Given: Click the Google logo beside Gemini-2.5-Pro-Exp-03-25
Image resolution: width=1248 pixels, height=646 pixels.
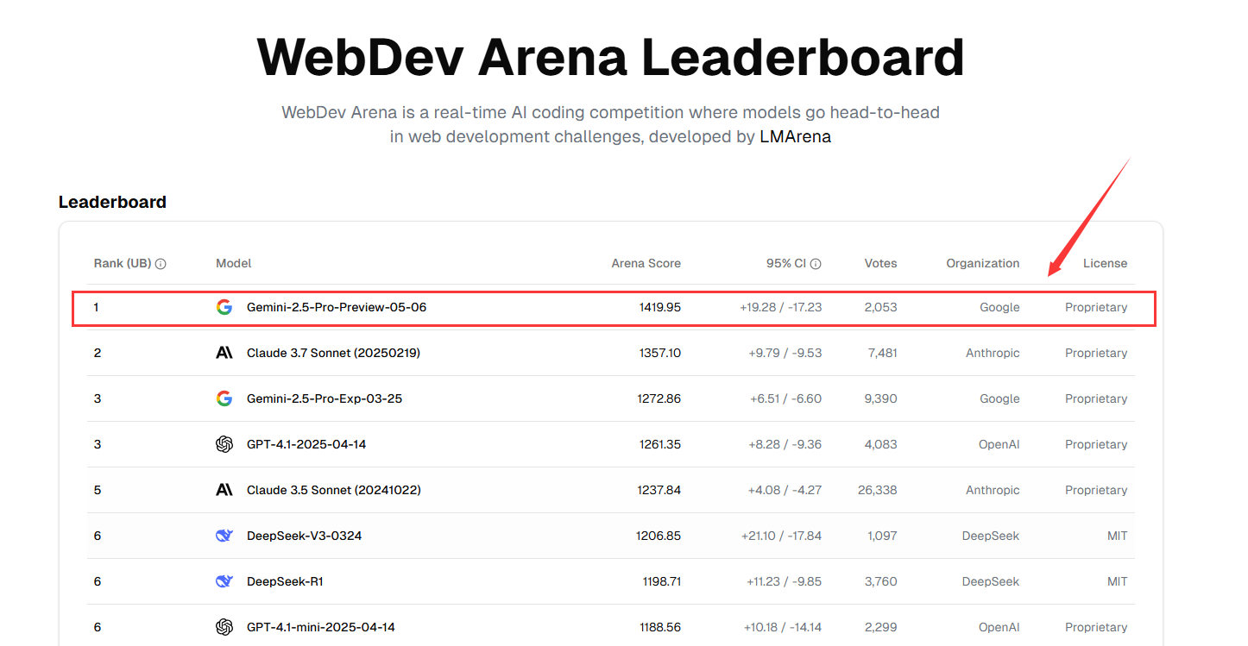Looking at the screenshot, I should tap(224, 398).
